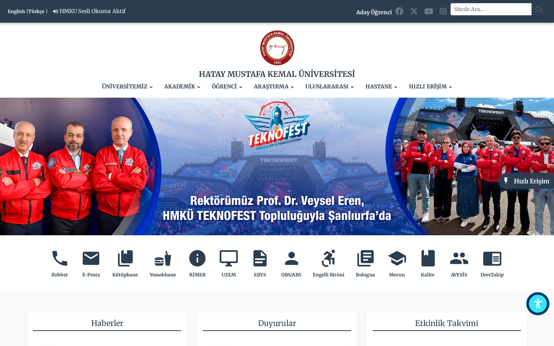The image size is (554, 346).
Task: Select the Etkinlik Takvimi section heading
Action: (x=447, y=323)
